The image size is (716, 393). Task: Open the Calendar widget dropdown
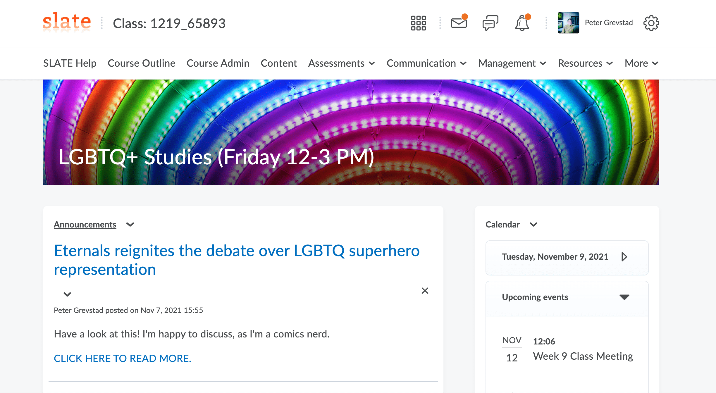533,225
